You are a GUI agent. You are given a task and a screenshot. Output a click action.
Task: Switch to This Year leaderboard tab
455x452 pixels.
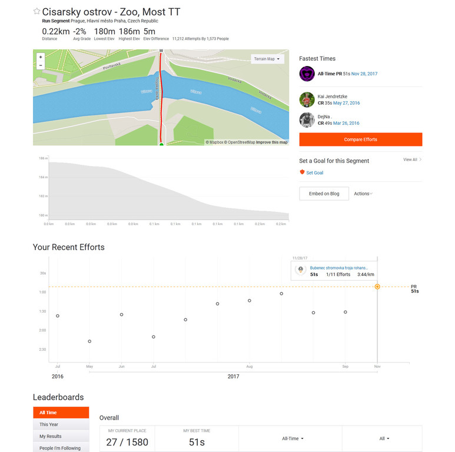tap(49, 424)
